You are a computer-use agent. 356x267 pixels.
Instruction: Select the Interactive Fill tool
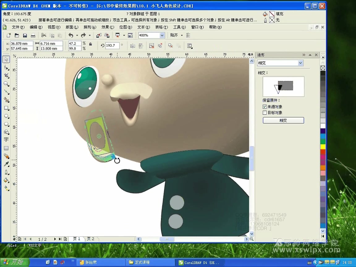coord(6,189)
